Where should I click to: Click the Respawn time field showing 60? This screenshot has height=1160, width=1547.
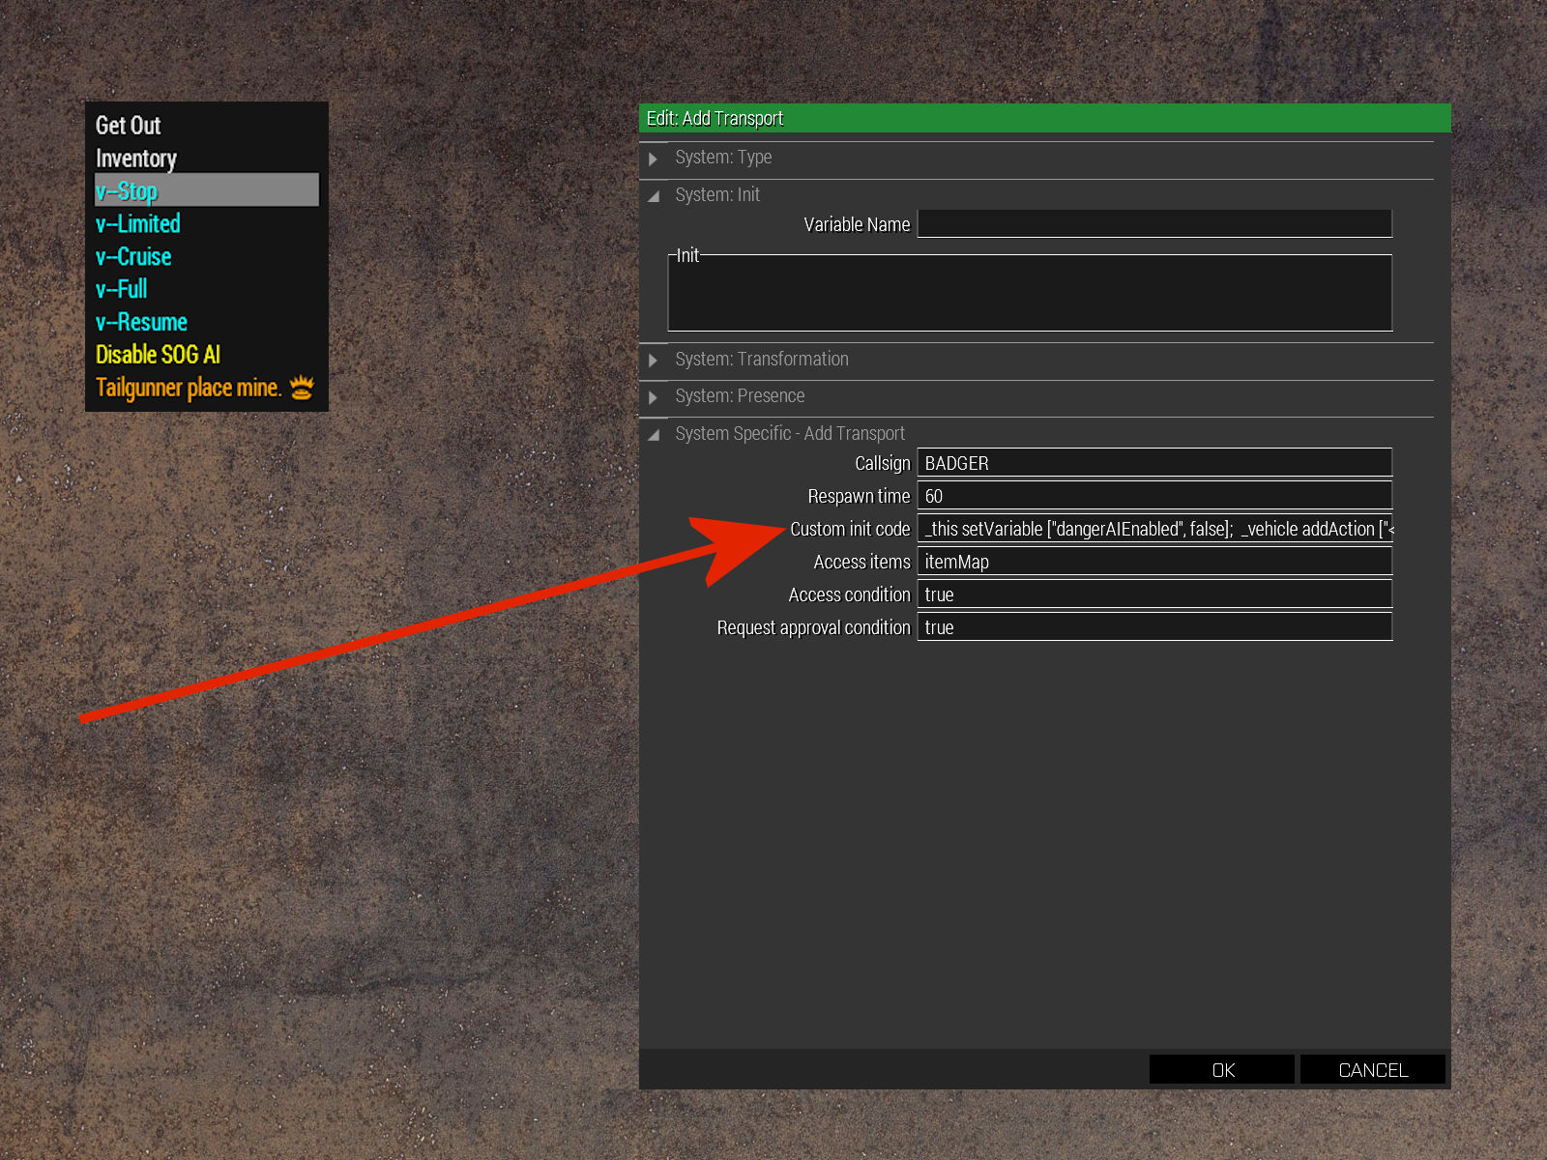click(1156, 496)
